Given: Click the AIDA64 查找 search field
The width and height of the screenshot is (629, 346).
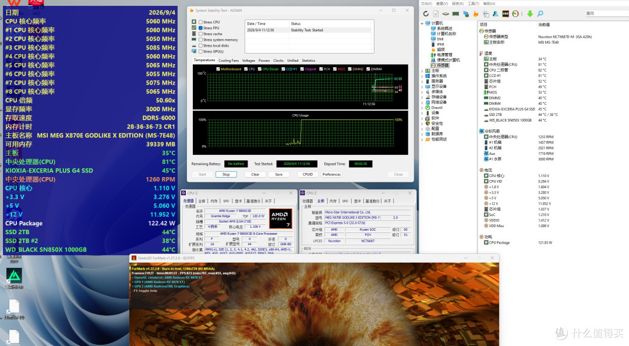Looking at the screenshot, I should coord(606,13).
